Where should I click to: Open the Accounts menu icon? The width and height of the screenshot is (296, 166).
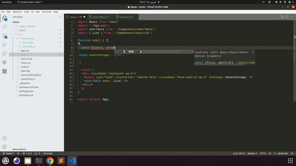click(5, 138)
